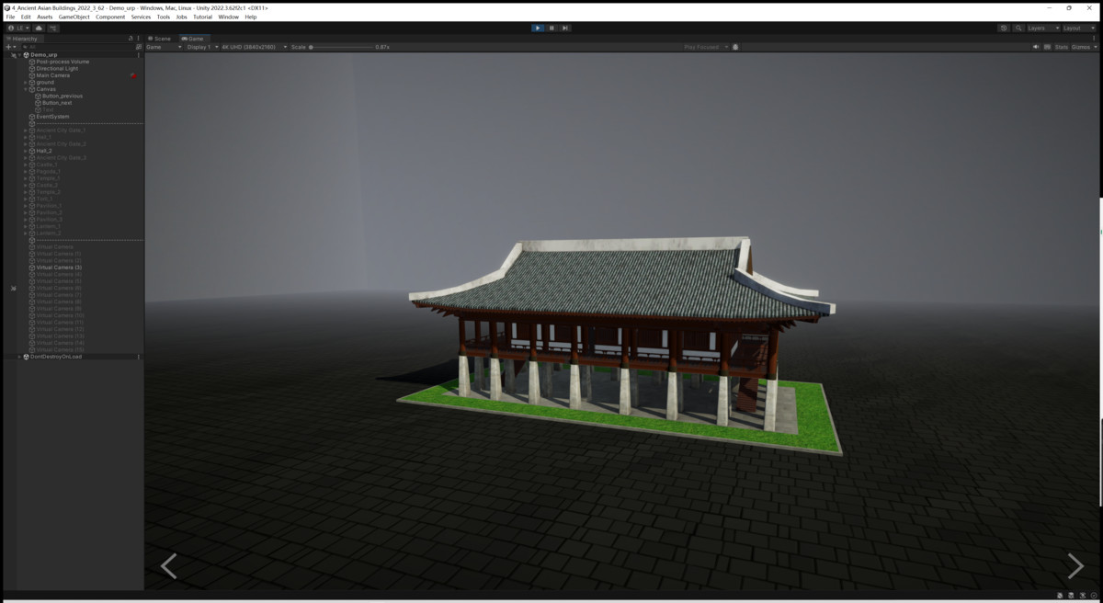
Task: Click the VSync icon next to Stats
Action: click(1047, 47)
